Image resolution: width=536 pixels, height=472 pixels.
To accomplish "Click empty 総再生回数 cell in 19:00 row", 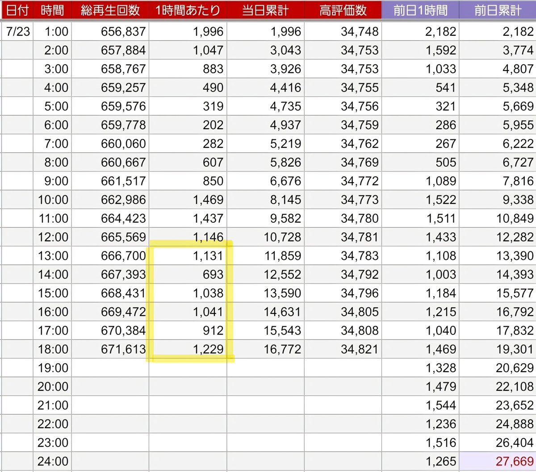I will click(x=110, y=368).
